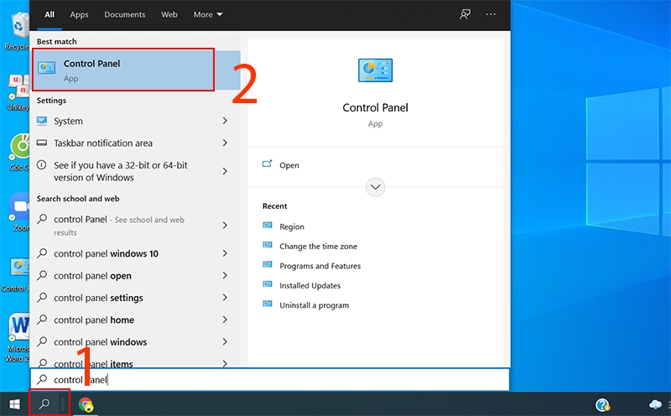Screen dimensions: 671x416
Task: Expand control Panel school and web arrow
Action: tap(225, 225)
